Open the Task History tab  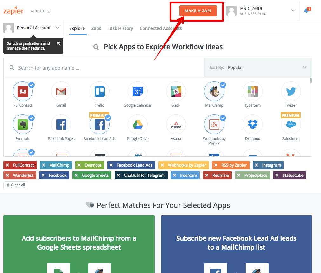[120, 28]
